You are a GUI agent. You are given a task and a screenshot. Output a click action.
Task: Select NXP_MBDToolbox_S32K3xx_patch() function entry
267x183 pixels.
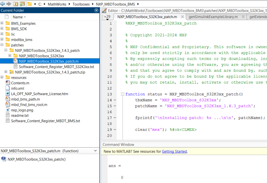point(37,159)
